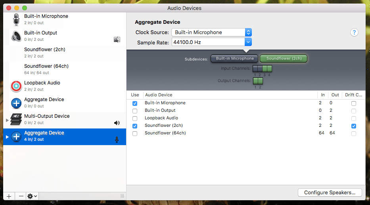Viewport: 370px width, 205px height.
Task: Uncheck Use for Soundflower (2ch)
Action: (x=135, y=126)
